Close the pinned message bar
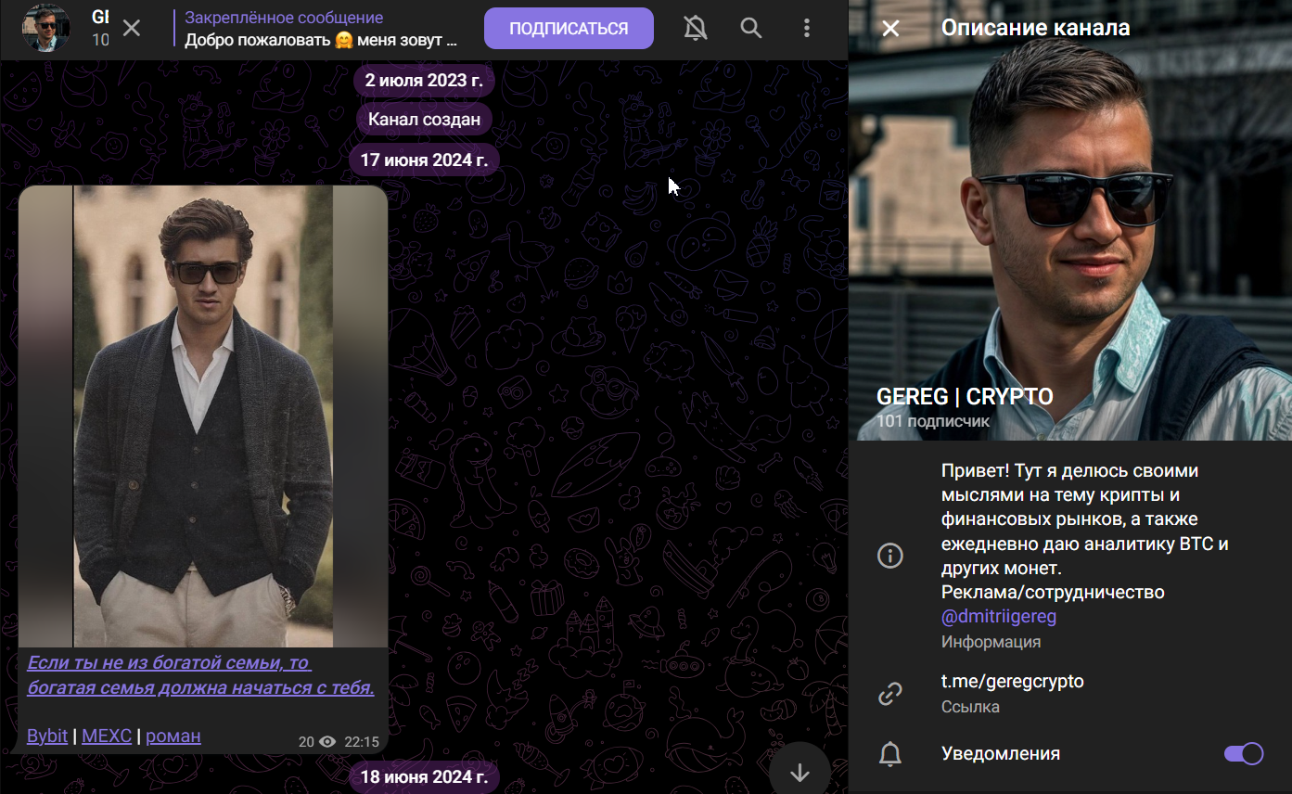Screen dimensions: 1292x794 point(132,28)
